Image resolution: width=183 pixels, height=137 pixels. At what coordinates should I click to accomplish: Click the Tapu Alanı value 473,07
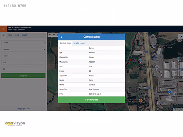pyautogui.click(x=91, y=76)
